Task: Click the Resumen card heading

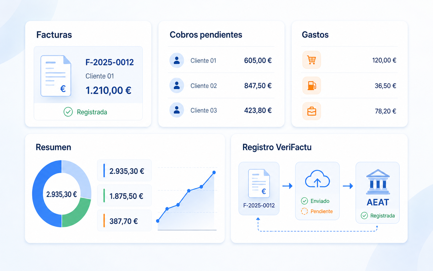Action: (x=53, y=147)
